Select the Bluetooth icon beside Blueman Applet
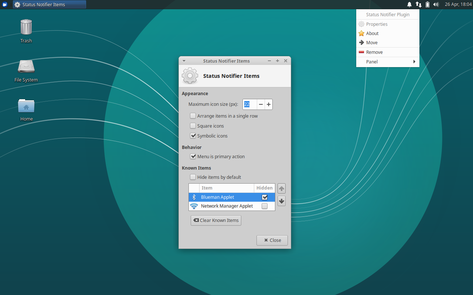Image resolution: width=473 pixels, height=295 pixels. pos(194,197)
